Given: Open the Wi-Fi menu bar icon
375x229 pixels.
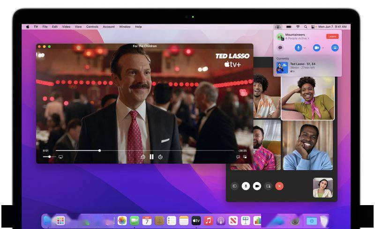Looking at the screenshot, I should tap(298, 27).
